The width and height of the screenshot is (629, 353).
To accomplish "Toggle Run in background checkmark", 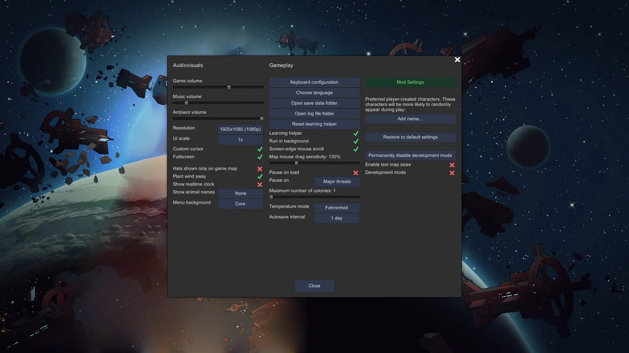I will pos(356,141).
